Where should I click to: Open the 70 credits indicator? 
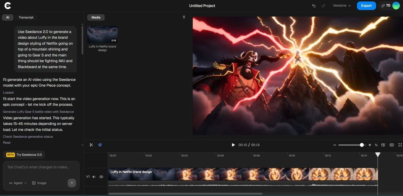pos(386,6)
